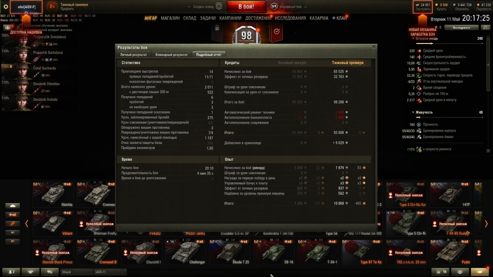Click the red checkmark missions flag
Image resolution: width=493 pixels, height=277 pixels.
(276, 32)
